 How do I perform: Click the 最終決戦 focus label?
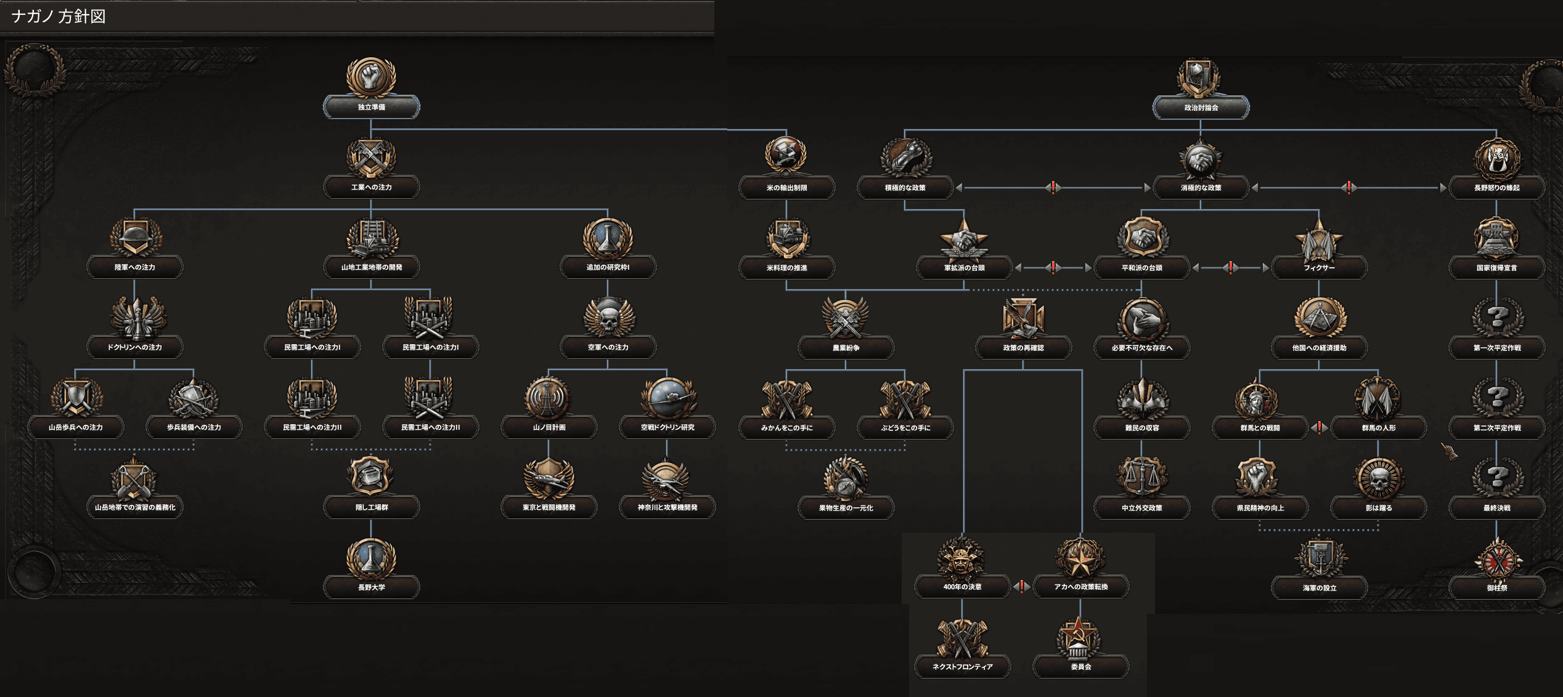point(1496,508)
